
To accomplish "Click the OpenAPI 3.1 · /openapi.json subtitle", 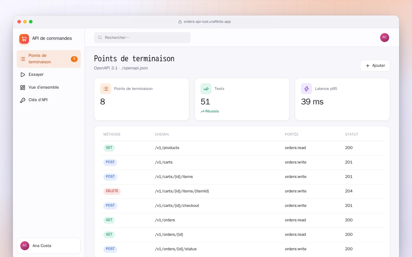I will click(121, 68).
